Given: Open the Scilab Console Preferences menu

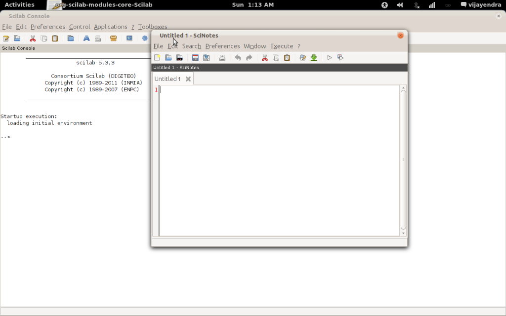Looking at the screenshot, I should pyautogui.click(x=48, y=27).
